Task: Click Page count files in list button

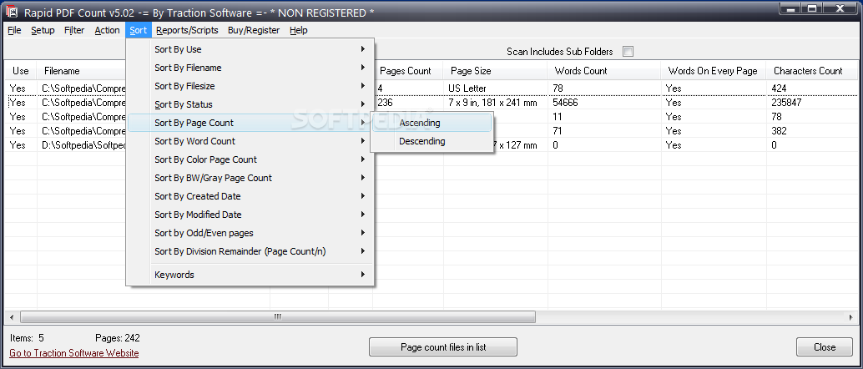Action: 443,347
